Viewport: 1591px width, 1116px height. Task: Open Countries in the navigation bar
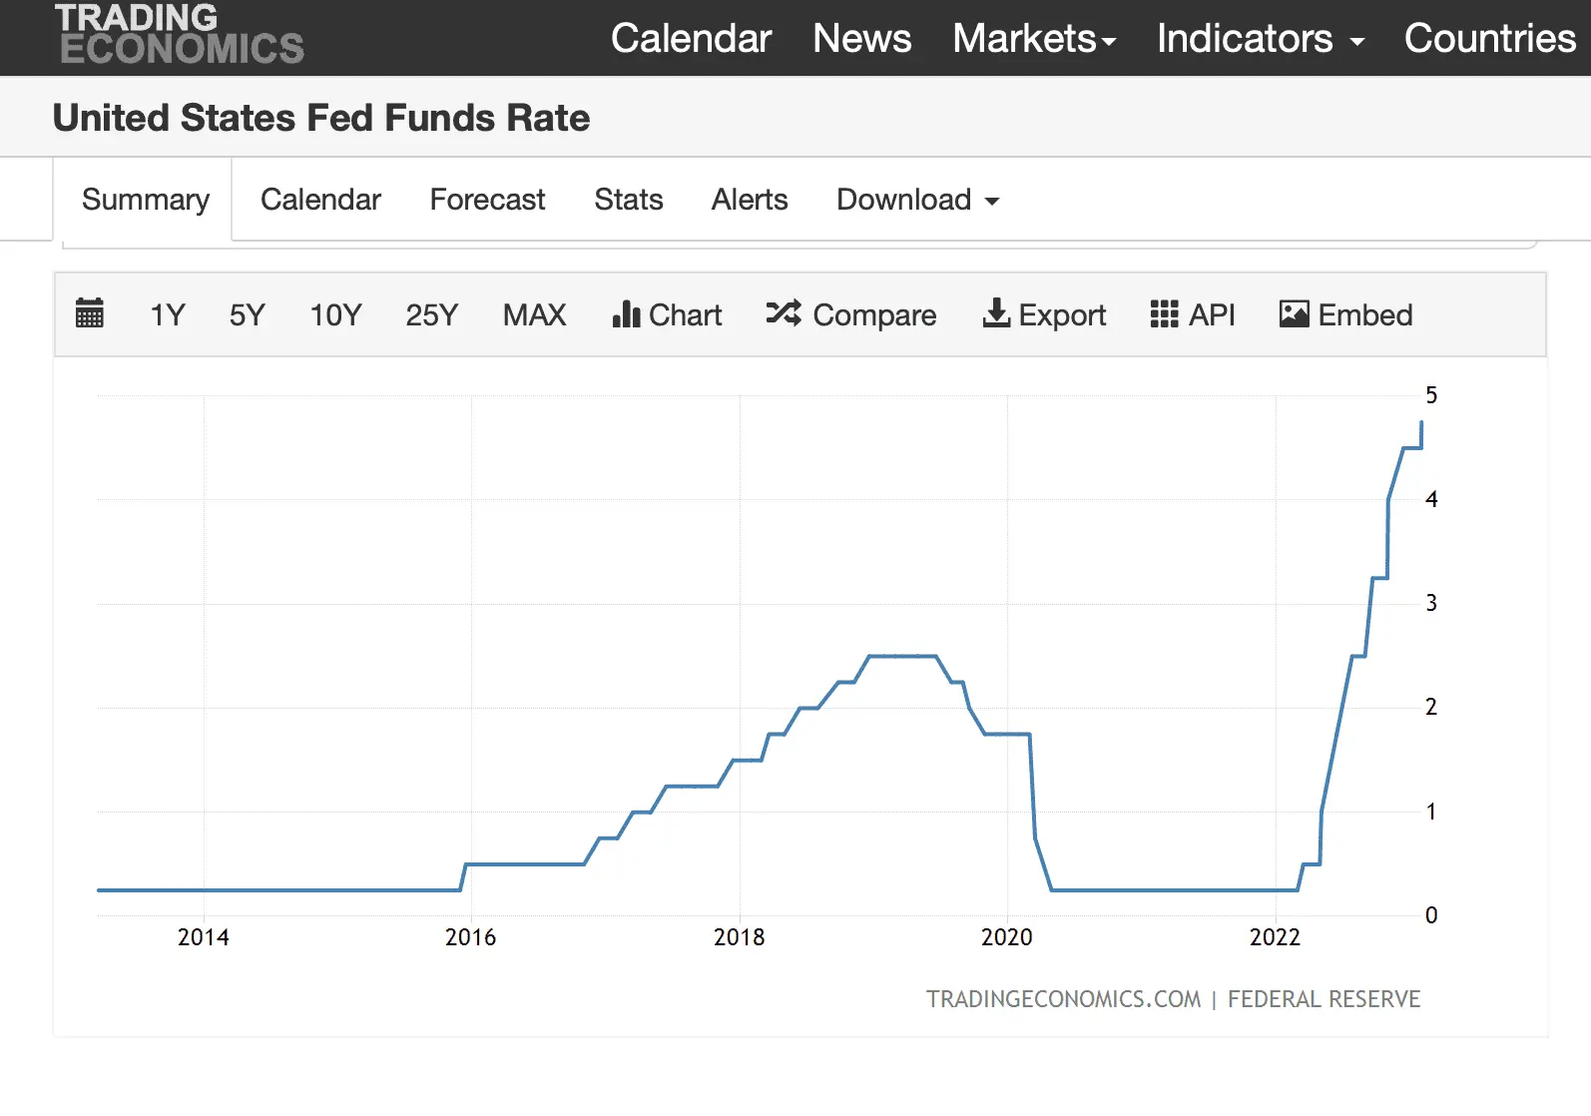click(1489, 39)
